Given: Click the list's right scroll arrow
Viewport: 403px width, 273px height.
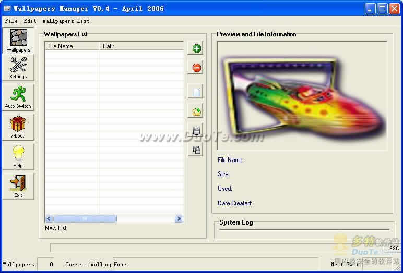Looking at the screenshot, I should click(179, 219).
